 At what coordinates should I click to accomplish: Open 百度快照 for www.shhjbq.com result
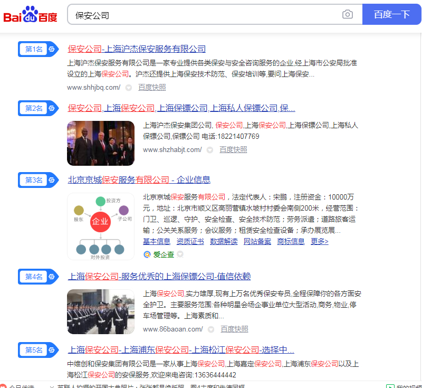pos(152,88)
